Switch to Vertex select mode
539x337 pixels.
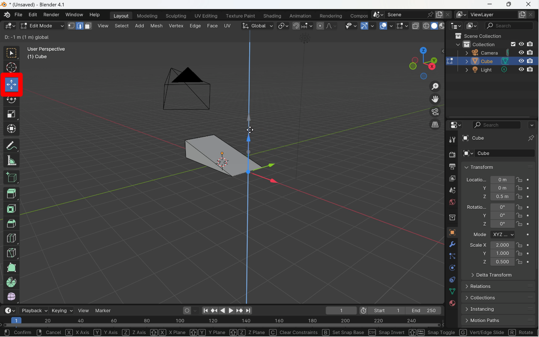coord(71,26)
